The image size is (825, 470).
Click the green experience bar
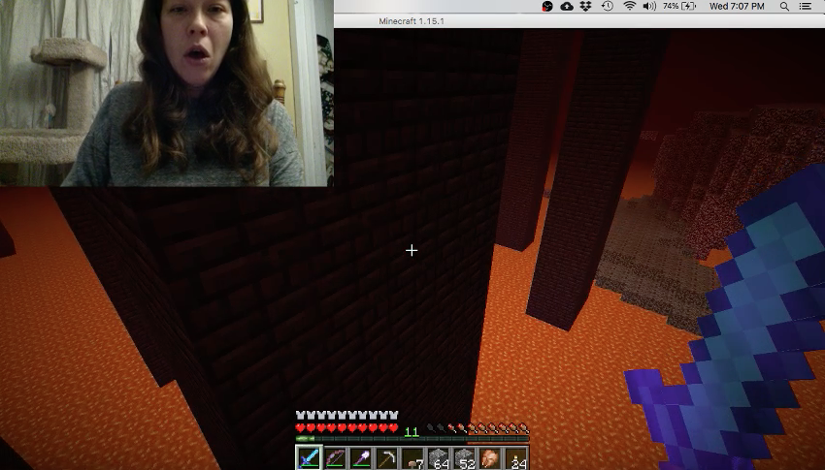[x=412, y=439]
